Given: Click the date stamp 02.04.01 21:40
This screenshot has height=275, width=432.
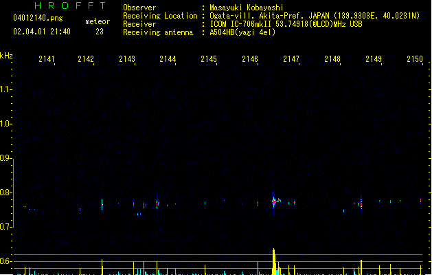Looking at the screenshot, I should pos(42,32).
